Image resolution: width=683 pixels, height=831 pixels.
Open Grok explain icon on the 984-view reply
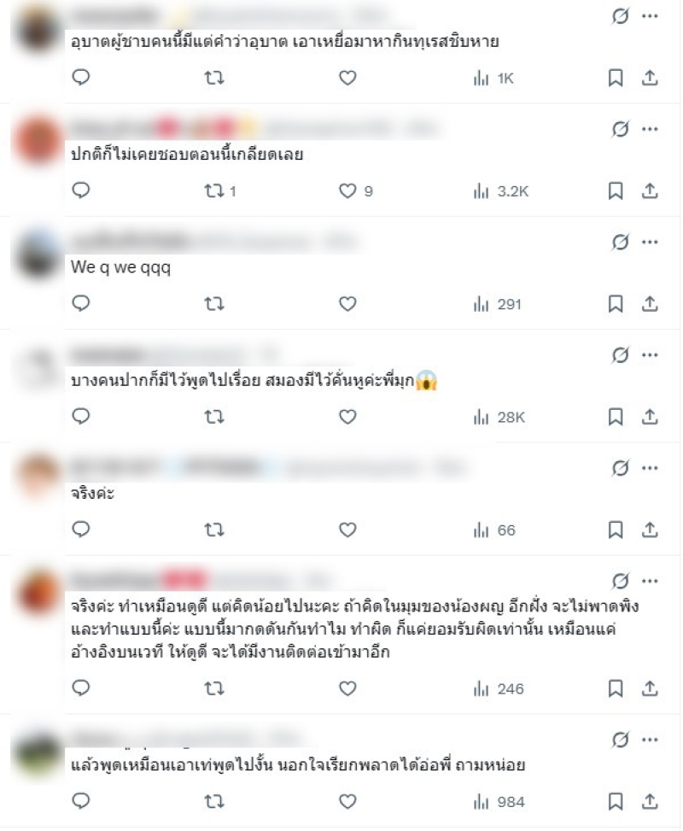coord(621,740)
